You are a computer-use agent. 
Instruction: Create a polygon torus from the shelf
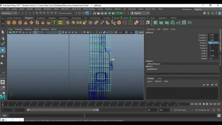point(37,23)
